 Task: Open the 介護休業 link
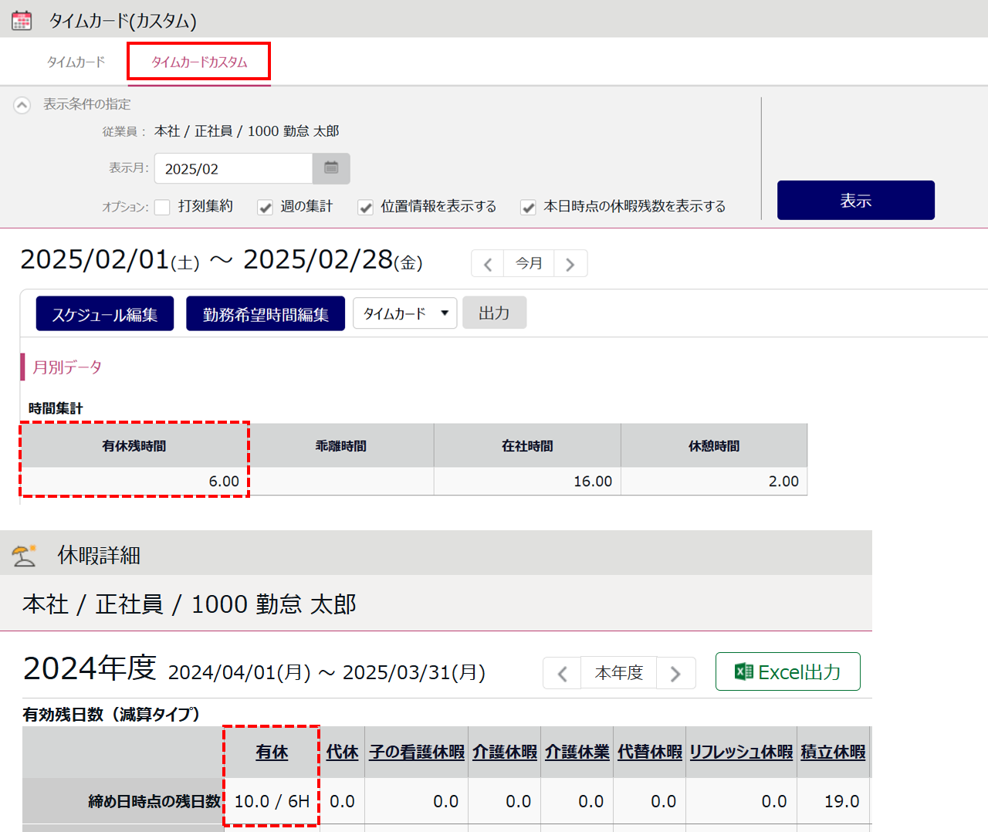(577, 752)
